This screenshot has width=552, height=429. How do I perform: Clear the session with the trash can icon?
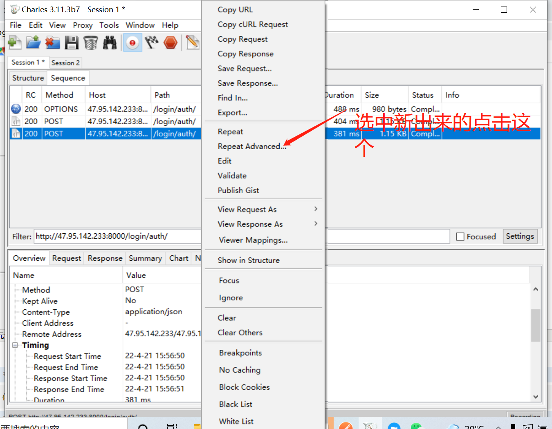[91, 42]
